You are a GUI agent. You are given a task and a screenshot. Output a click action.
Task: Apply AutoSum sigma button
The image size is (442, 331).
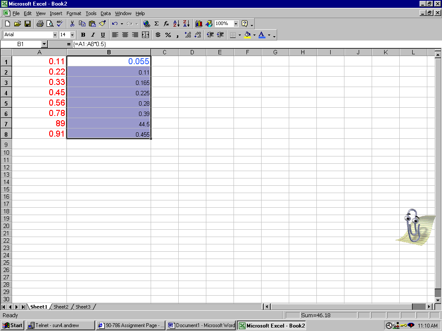point(156,24)
